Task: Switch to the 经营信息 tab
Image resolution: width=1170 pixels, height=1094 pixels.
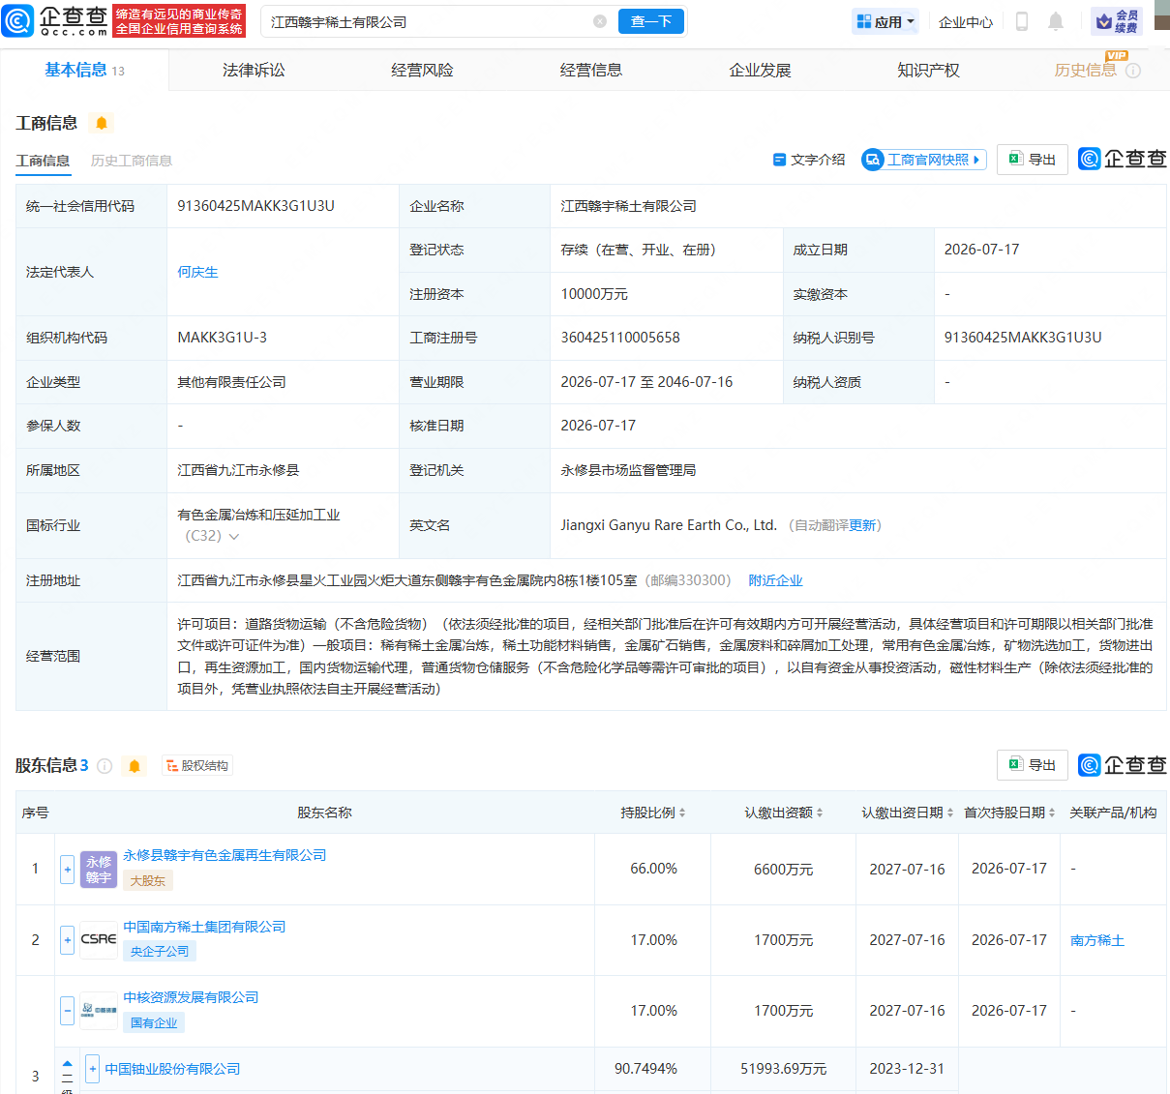Action: 590,70
